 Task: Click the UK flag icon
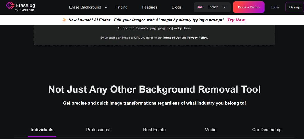(x=200, y=7)
